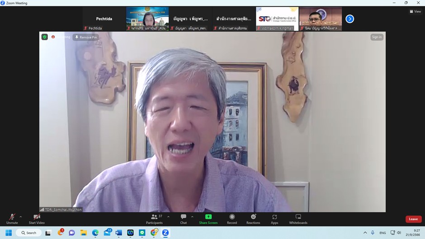
Task: Click the green encryption shield icon
Action: pyautogui.click(x=44, y=37)
